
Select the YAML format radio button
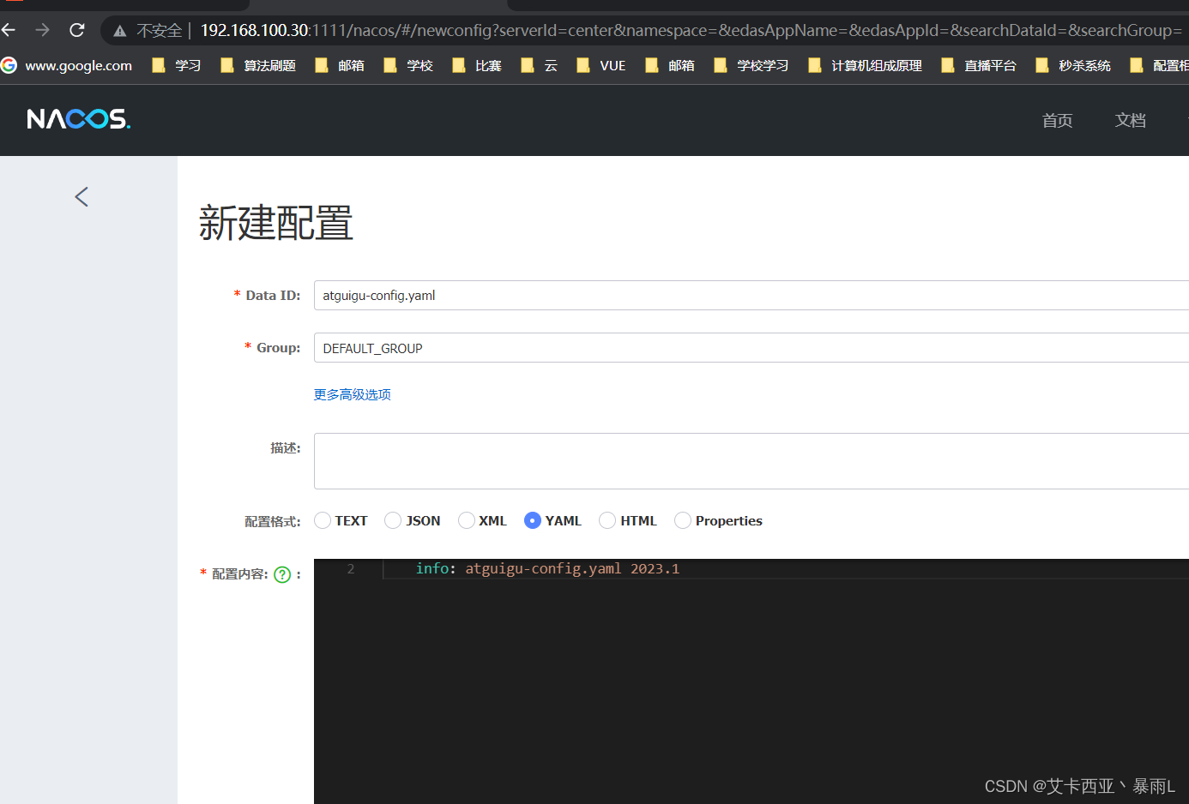[x=533, y=520]
